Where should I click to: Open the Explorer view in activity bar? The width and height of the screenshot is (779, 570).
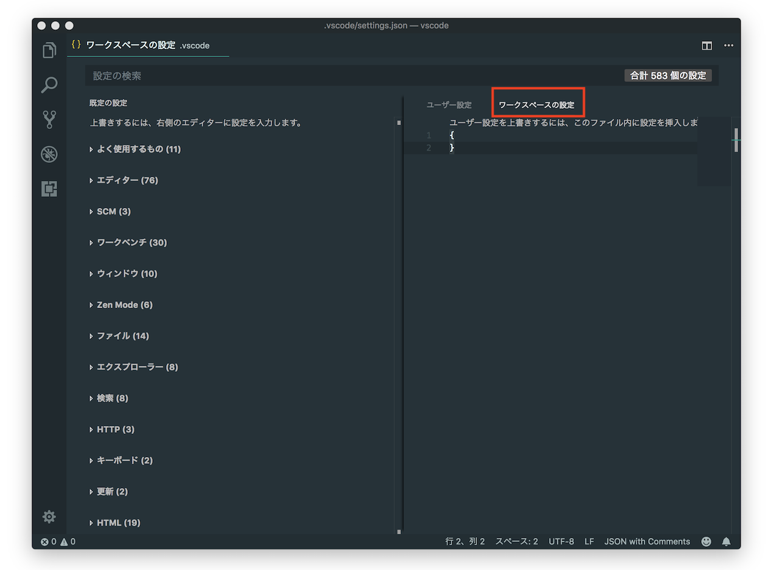[49, 50]
